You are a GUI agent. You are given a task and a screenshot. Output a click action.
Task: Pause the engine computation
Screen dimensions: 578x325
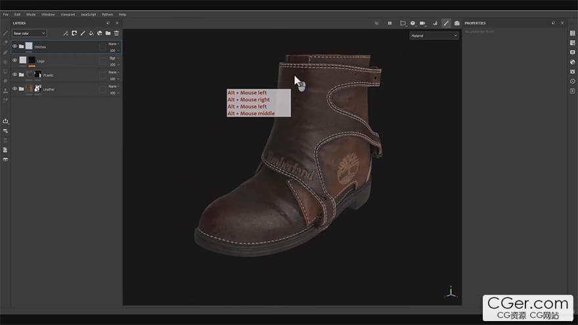(x=389, y=23)
